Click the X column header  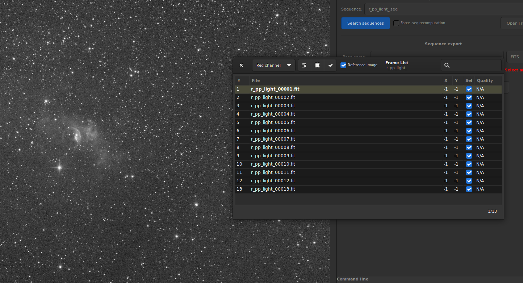pos(446,80)
